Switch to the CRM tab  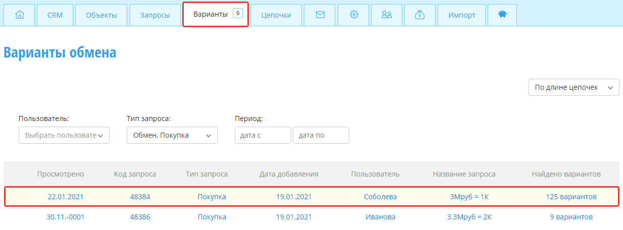pos(55,15)
